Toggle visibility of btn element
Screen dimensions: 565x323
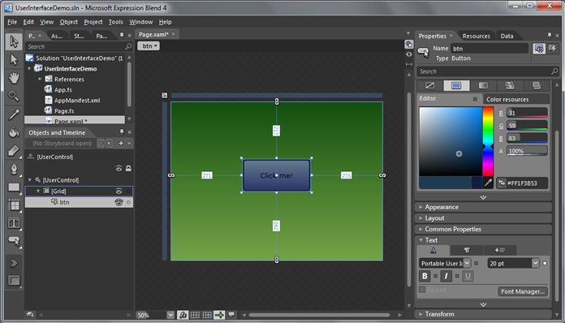pos(119,202)
